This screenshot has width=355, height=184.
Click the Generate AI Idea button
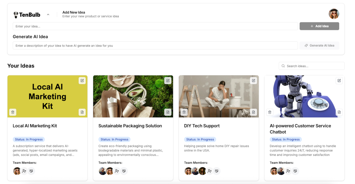click(x=319, y=46)
